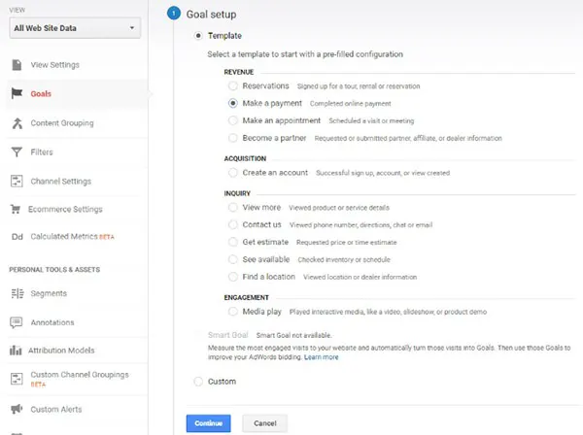Click 'Completed online payment' description text
Screen dimensions: 583x435
[350, 104]
